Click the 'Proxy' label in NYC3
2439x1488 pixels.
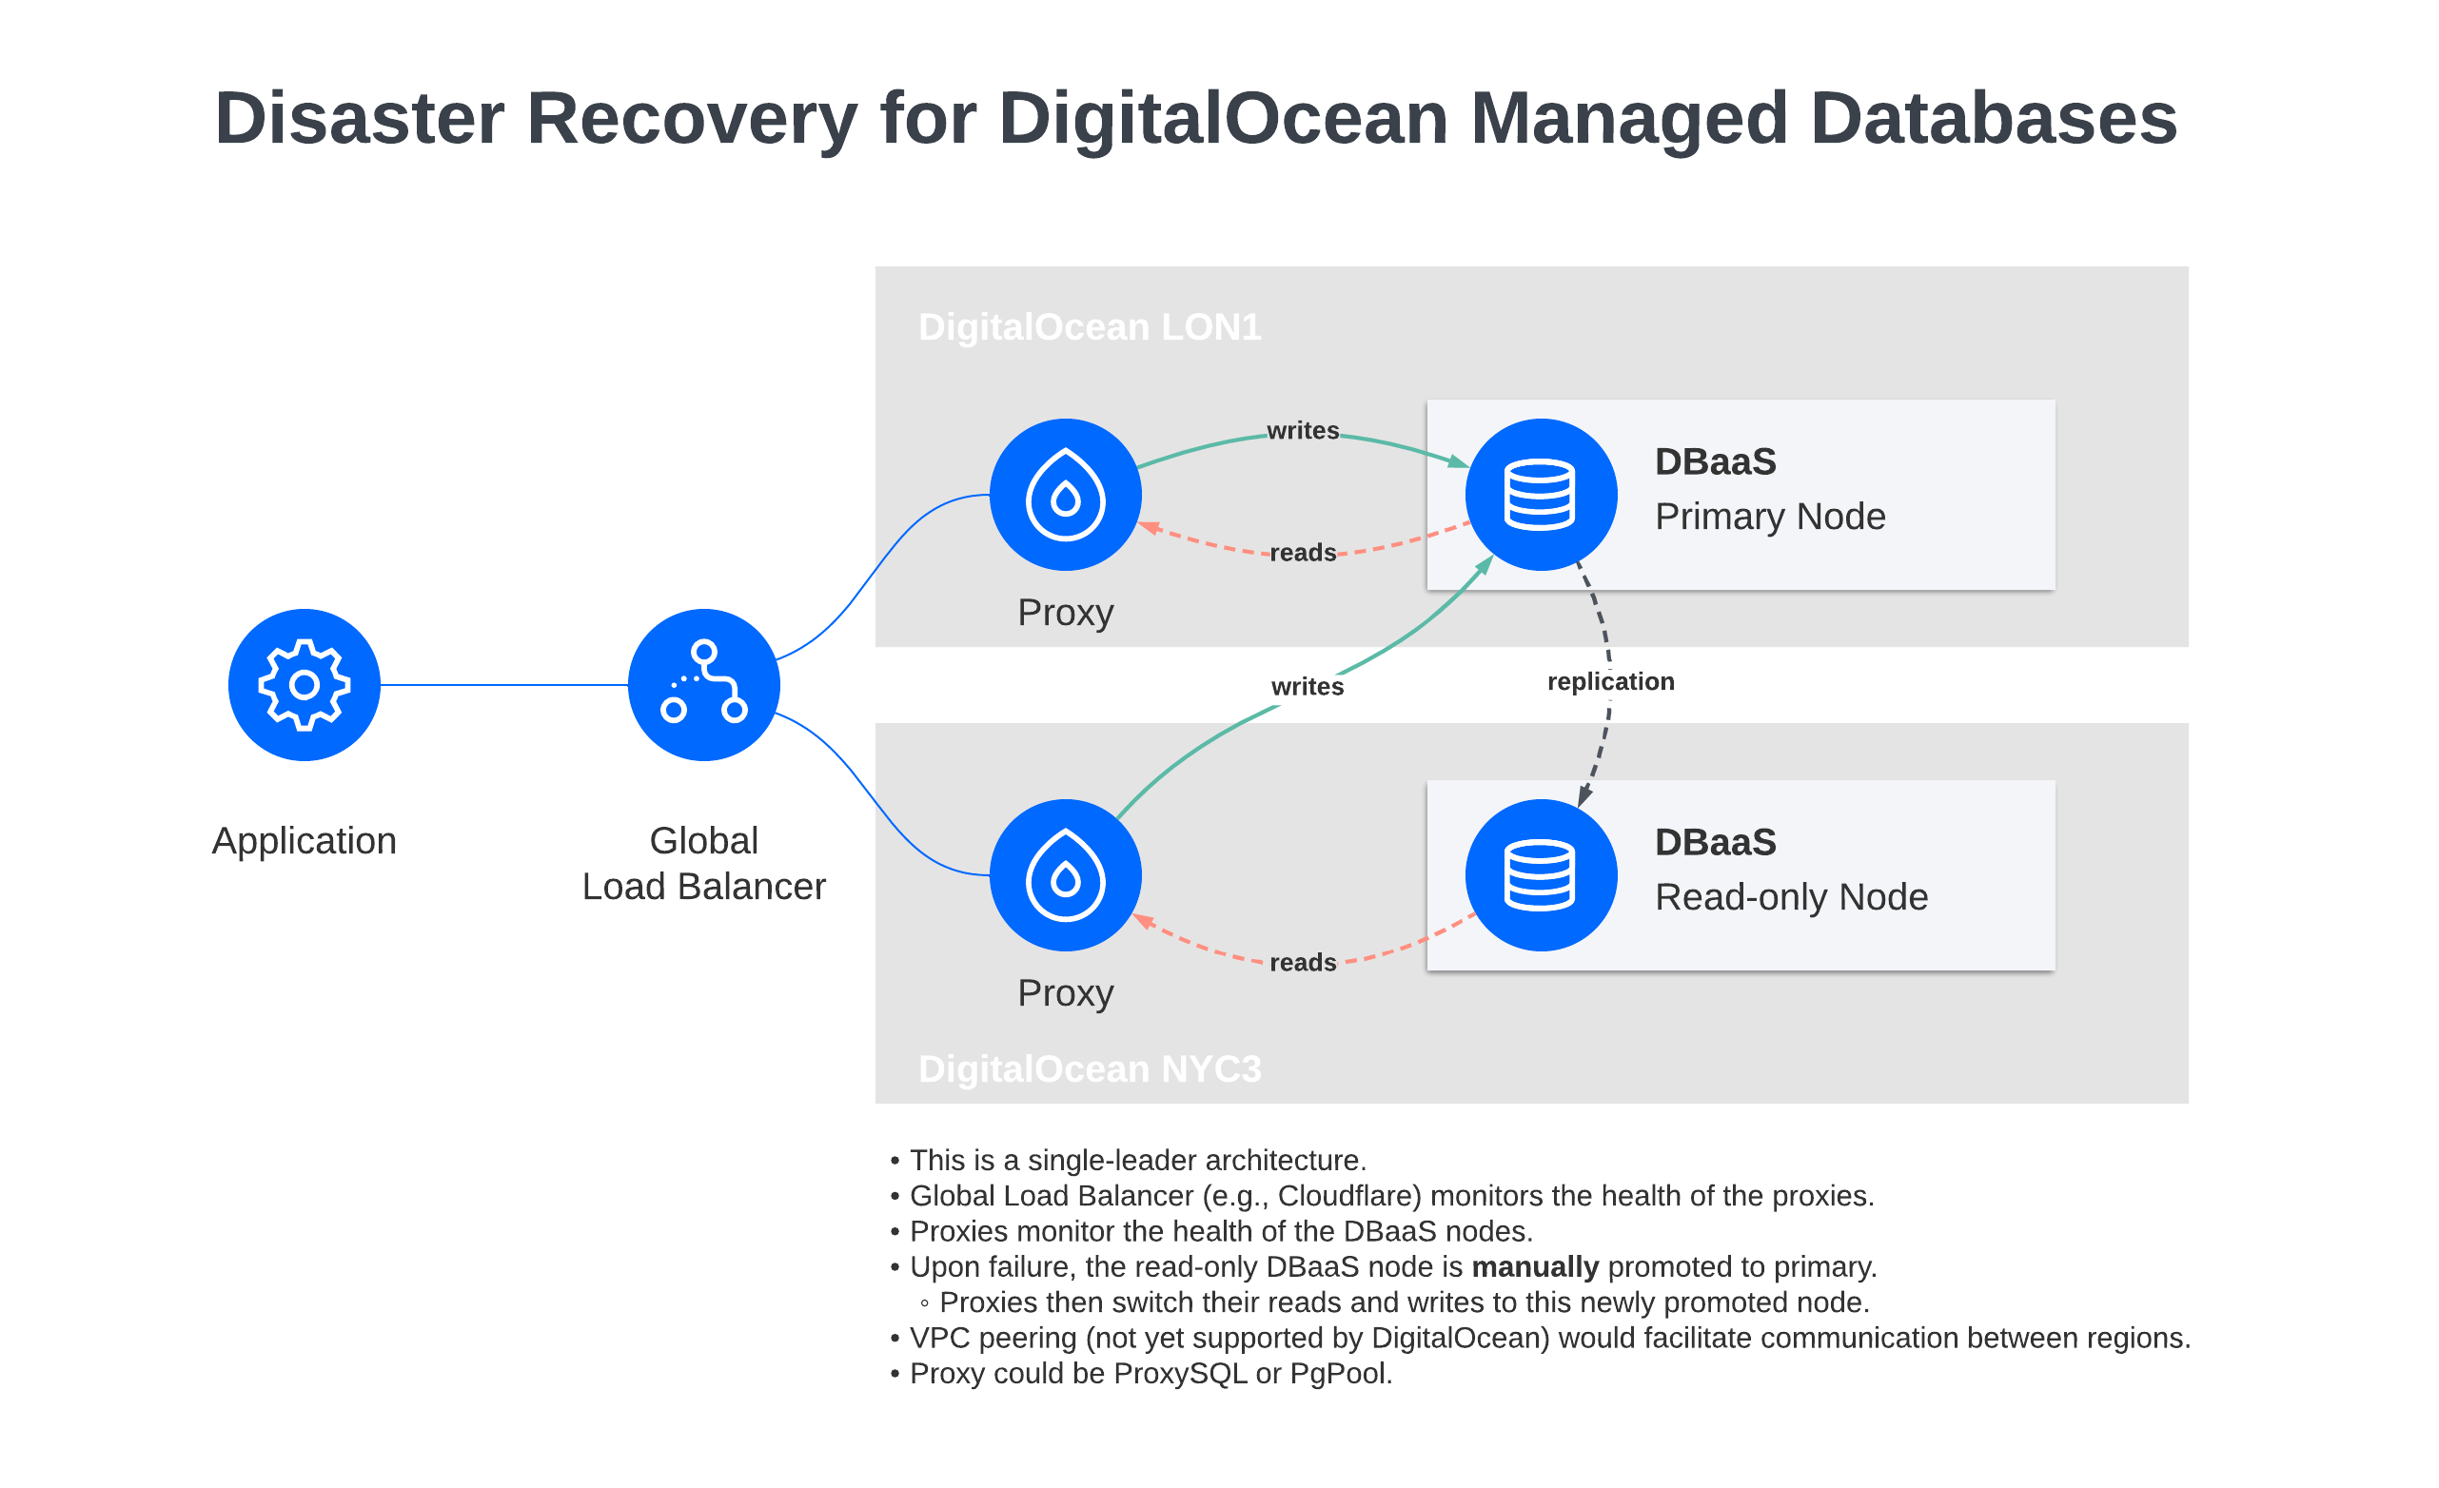[x=1065, y=993]
